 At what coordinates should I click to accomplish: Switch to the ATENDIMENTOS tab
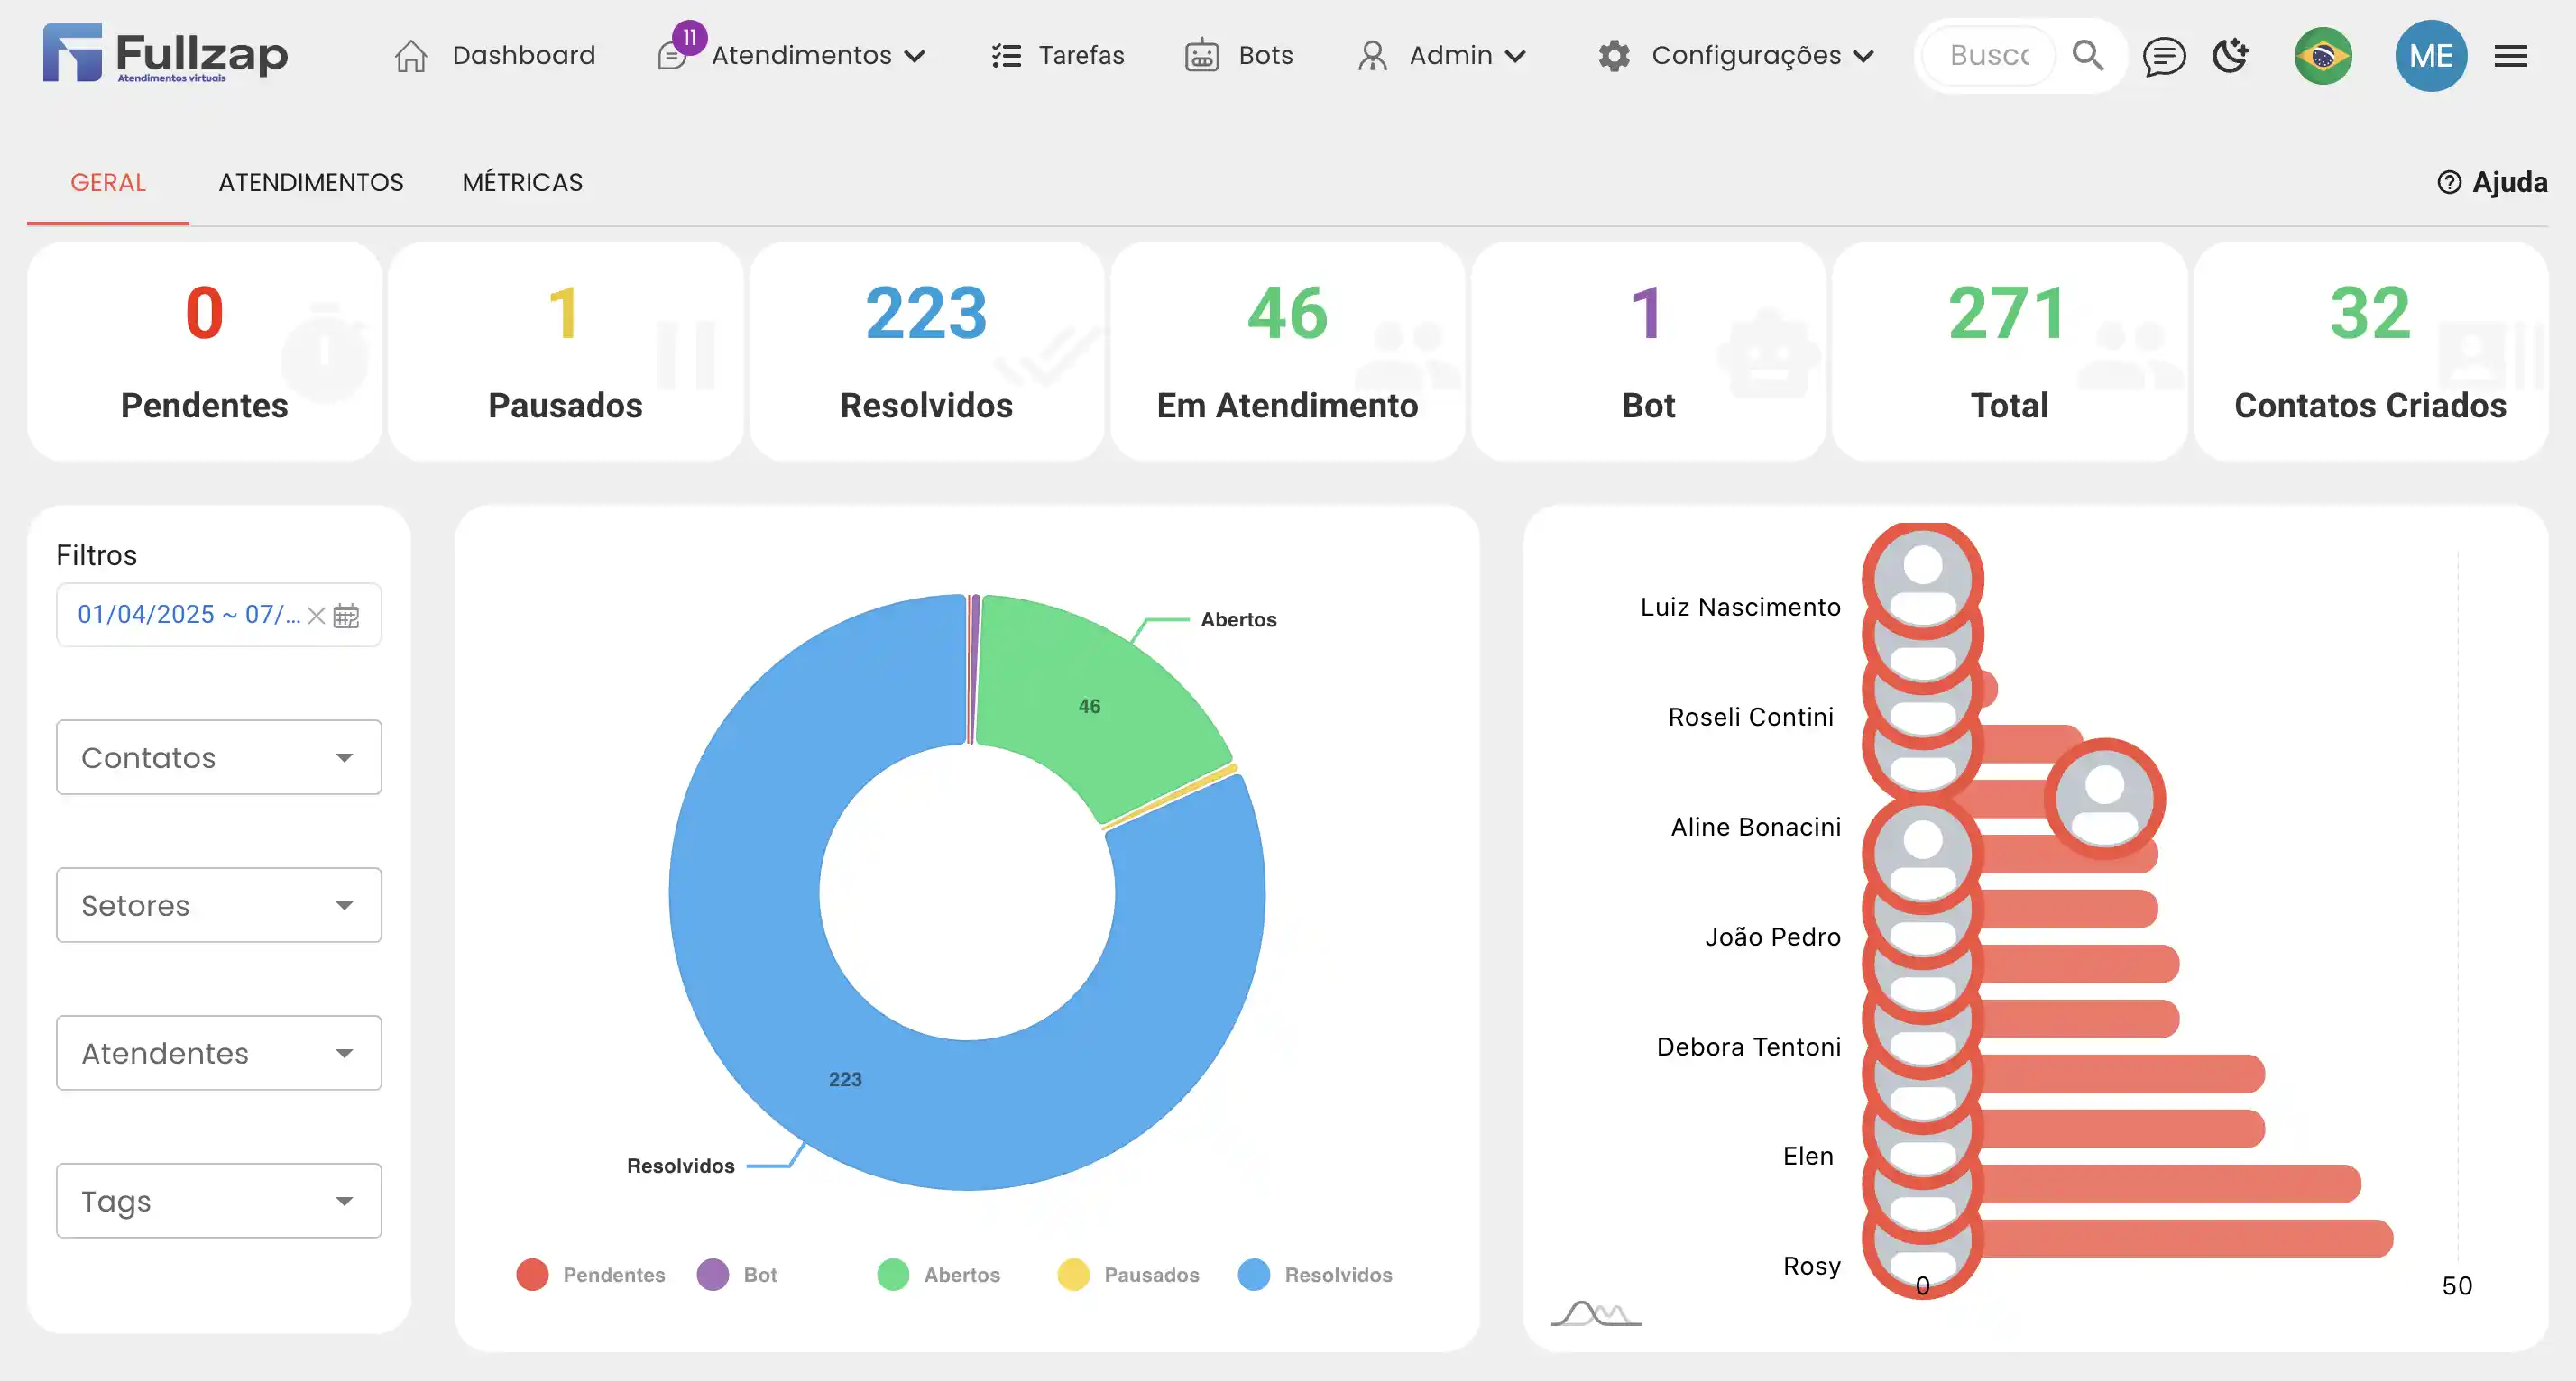(311, 182)
